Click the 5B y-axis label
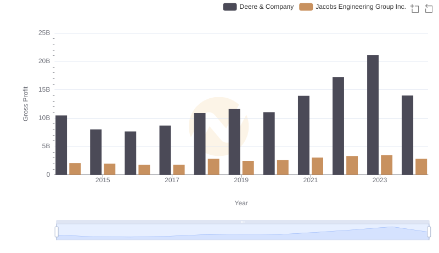This screenshot has height=253, width=439. click(46, 146)
